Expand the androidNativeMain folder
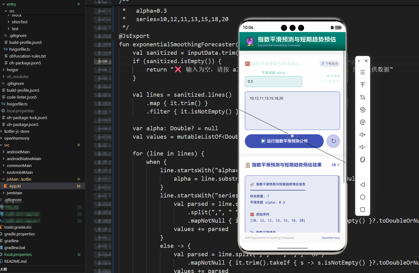This screenshot has width=419, height=273. (x=3, y=159)
